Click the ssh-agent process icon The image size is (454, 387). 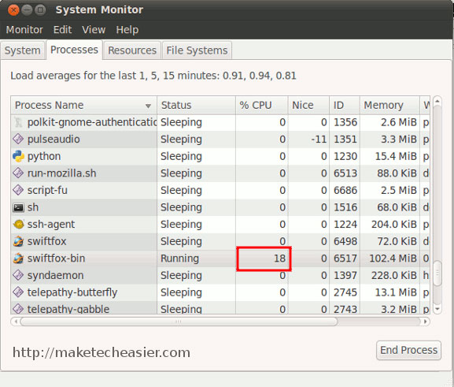coord(19,225)
